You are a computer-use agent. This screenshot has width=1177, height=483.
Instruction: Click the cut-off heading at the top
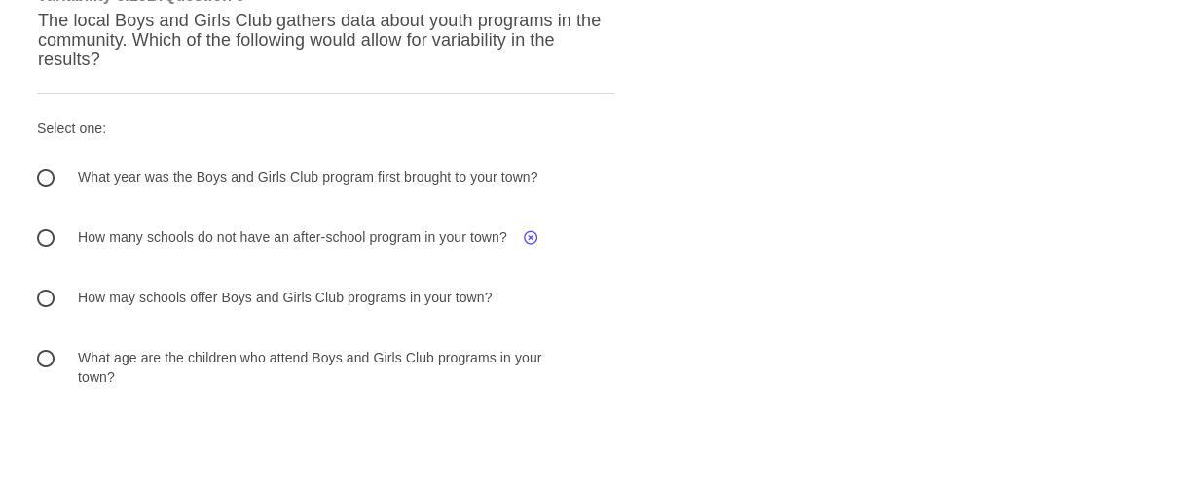point(141,2)
